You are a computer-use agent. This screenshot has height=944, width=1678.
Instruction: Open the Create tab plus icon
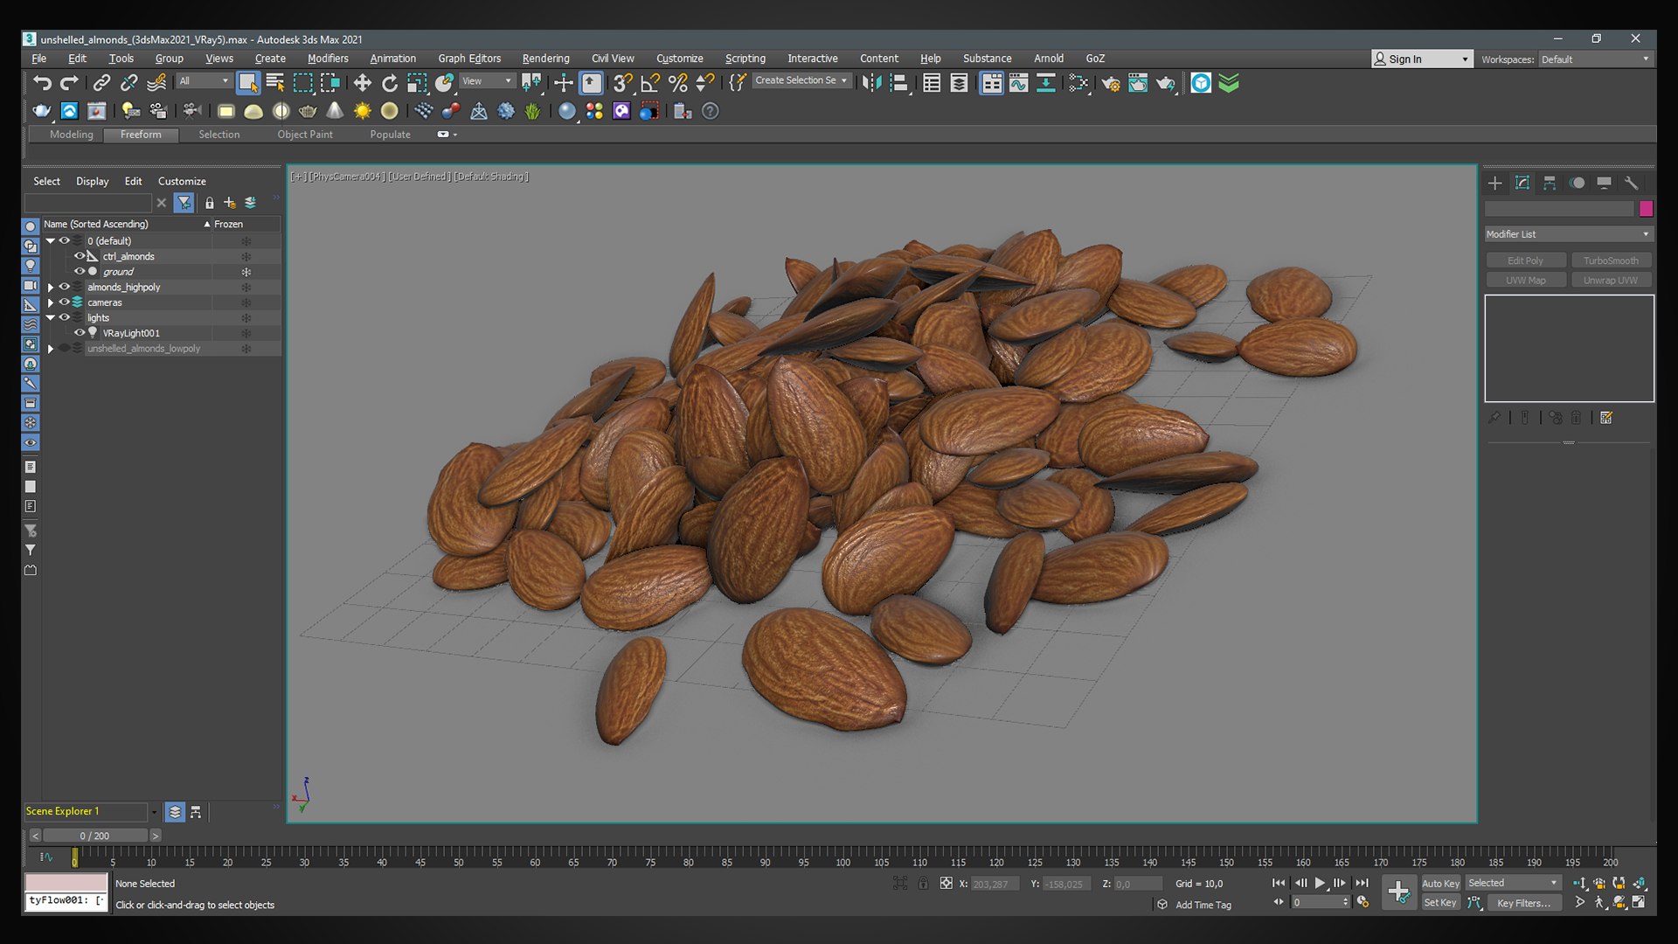point(1495,183)
